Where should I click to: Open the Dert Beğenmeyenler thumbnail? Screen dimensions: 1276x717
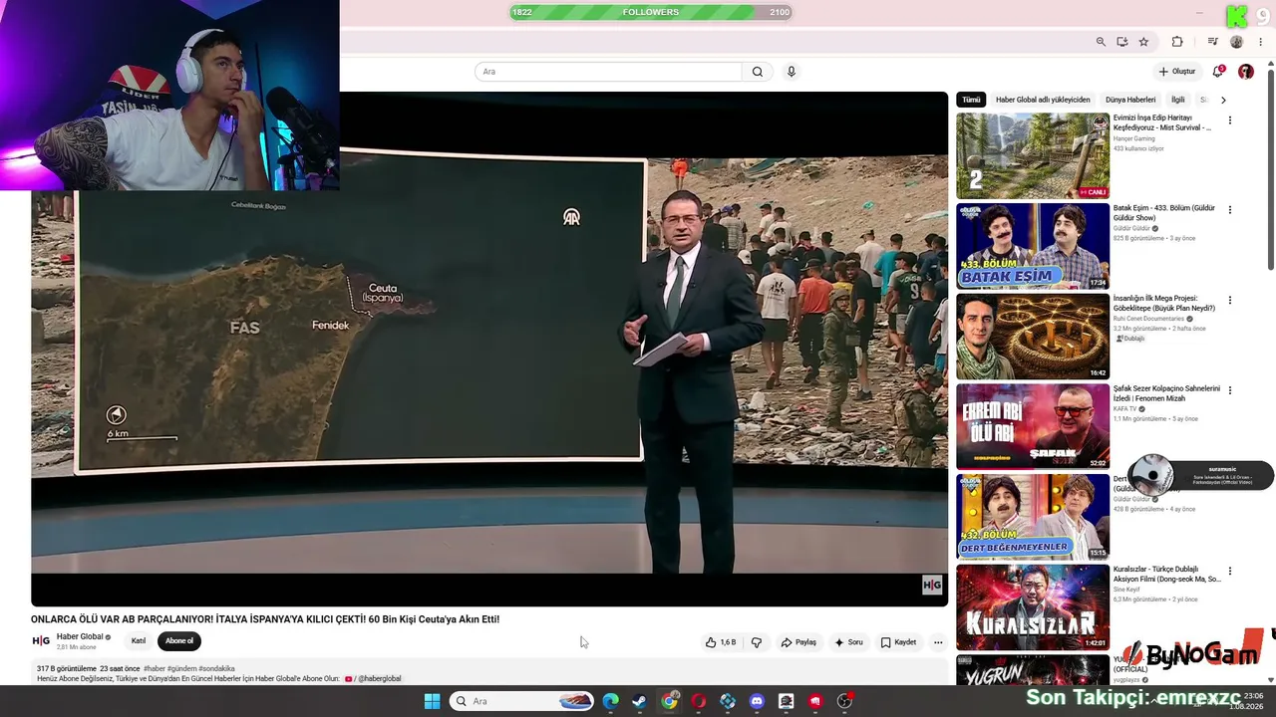coord(1033,517)
